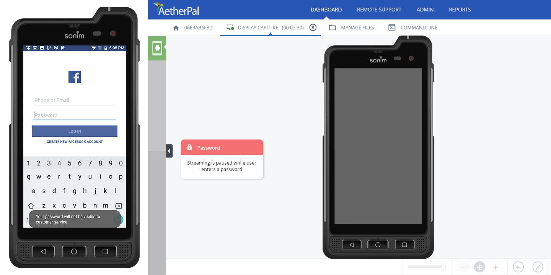551x275 pixels.
Task: Tap the backspace key on phone keyboard
Action: coord(118,205)
